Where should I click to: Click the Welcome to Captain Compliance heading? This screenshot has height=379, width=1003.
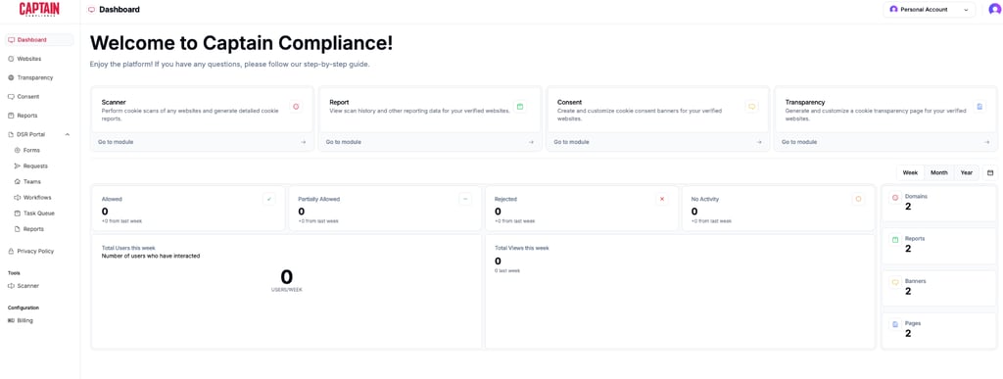click(242, 43)
